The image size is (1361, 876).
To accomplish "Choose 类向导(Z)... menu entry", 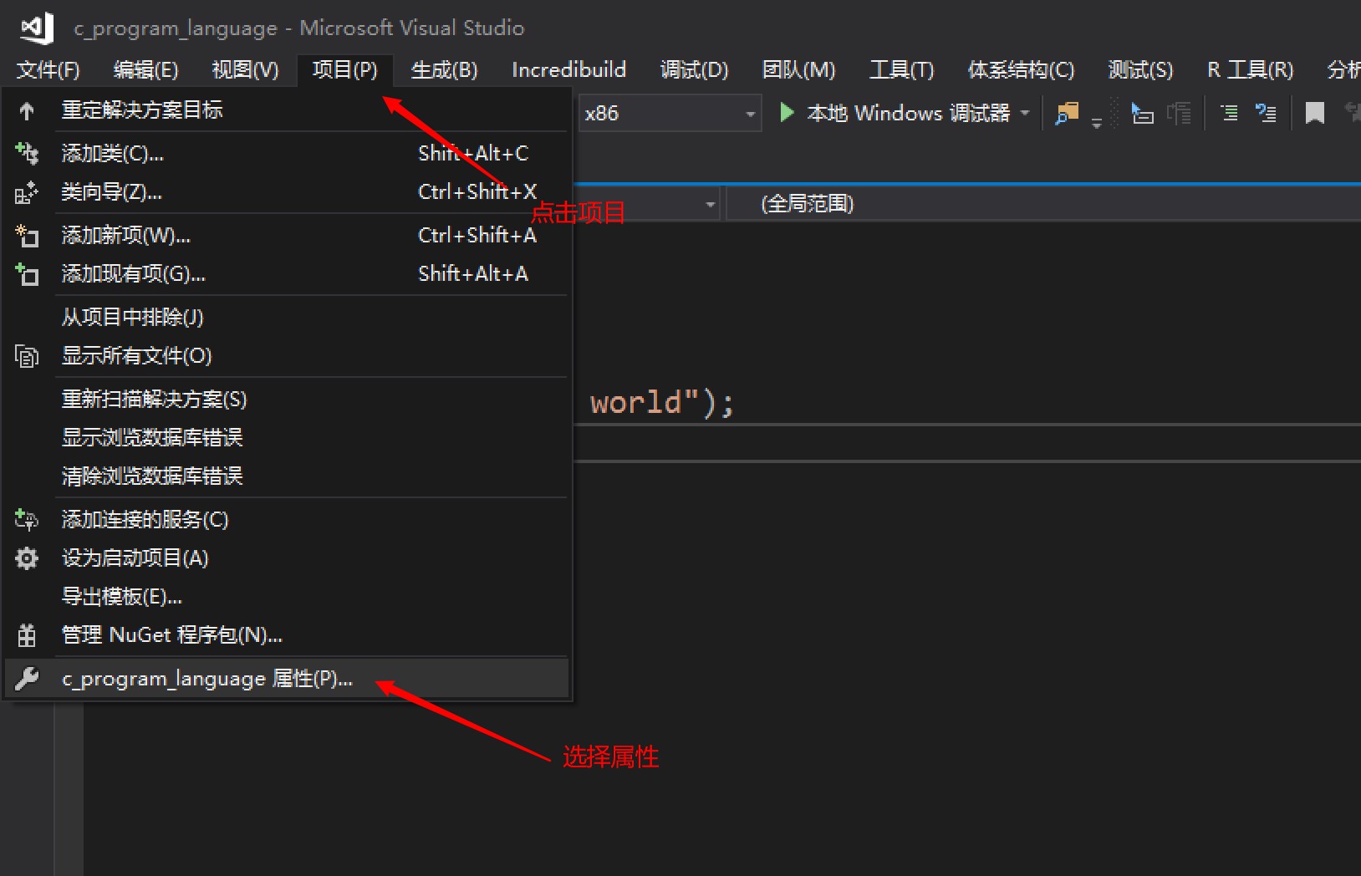I will (x=287, y=192).
